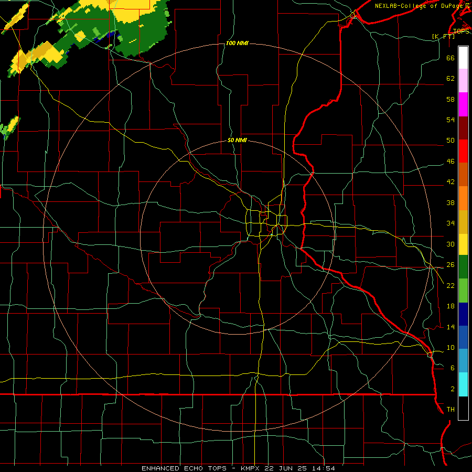Click the "14" legend value
The height and width of the screenshot is (472, 472).
tap(450, 327)
